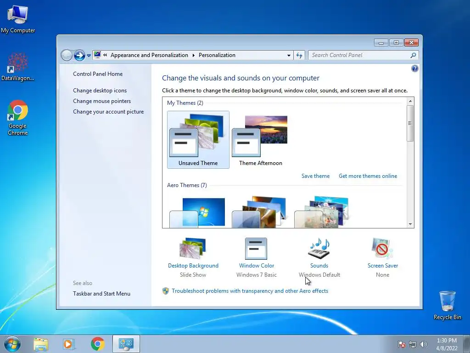Select the Windows 7 Aero theme thumbnail
The width and height of the screenshot is (470, 353).
click(x=197, y=212)
